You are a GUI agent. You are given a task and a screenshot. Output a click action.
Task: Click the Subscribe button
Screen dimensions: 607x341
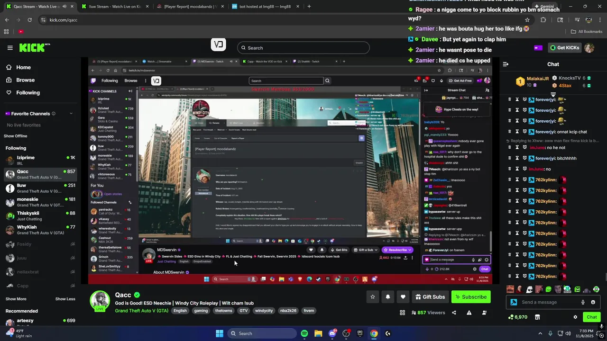471,297
